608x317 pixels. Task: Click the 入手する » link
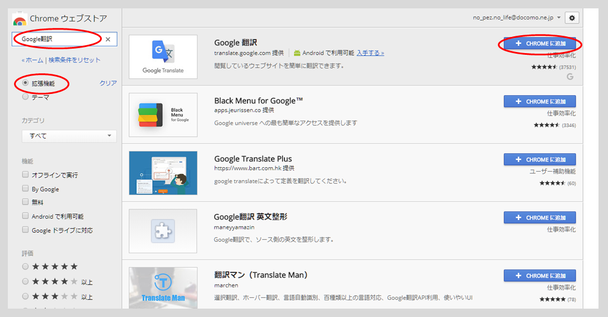371,53
